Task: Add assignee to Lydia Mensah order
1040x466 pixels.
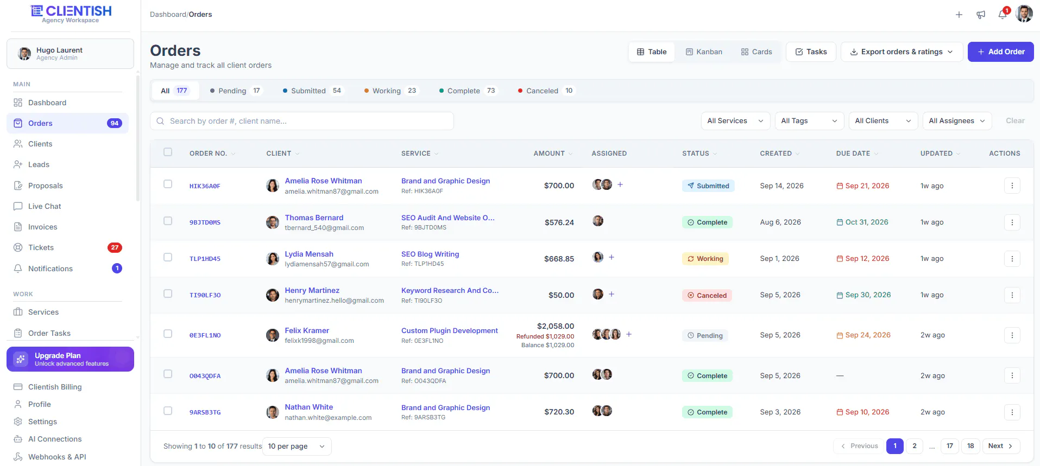Action: pyautogui.click(x=612, y=257)
